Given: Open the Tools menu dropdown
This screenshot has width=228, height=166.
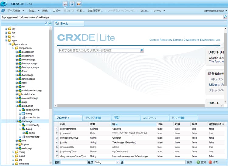Looking at the screenshot, I should coord(159,11).
